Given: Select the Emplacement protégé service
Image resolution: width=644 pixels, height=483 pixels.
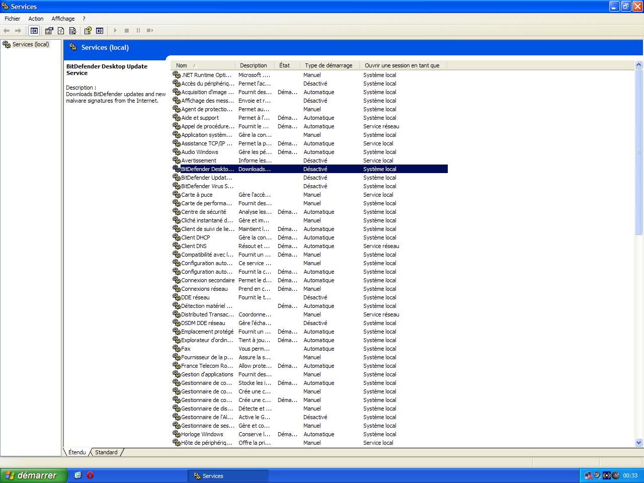Looking at the screenshot, I should pyautogui.click(x=309, y=332).
